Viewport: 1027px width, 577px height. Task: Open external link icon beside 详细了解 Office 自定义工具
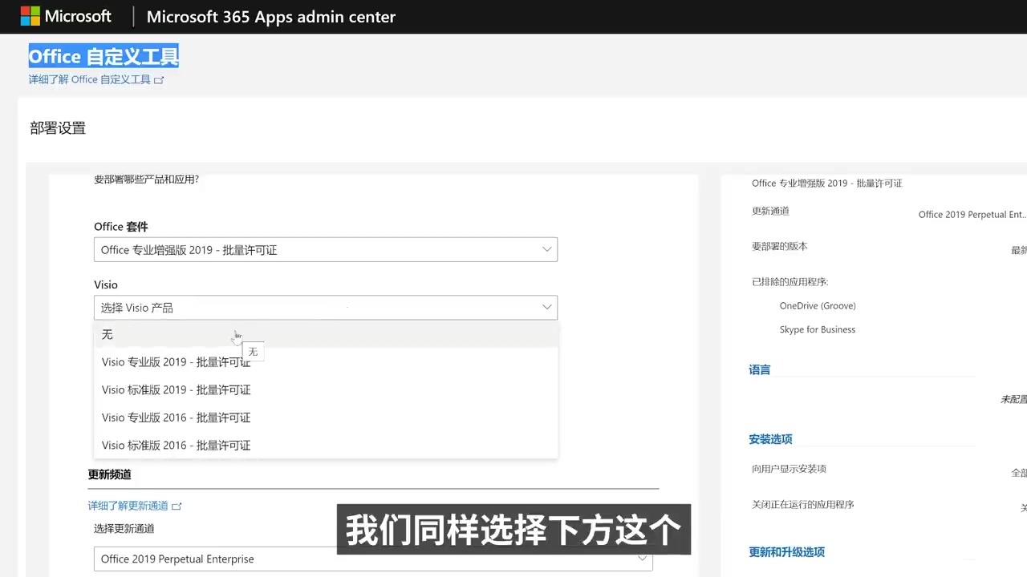click(159, 80)
